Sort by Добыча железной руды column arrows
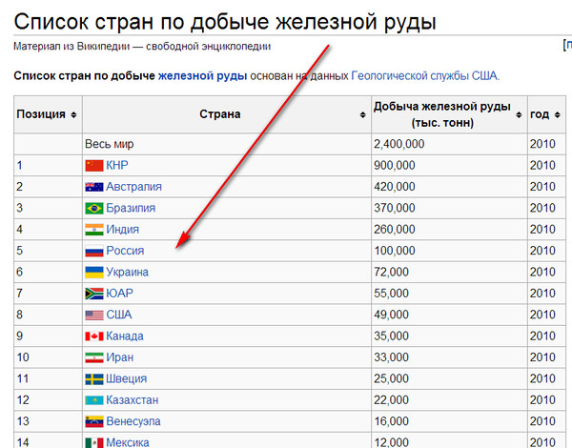 click(519, 115)
